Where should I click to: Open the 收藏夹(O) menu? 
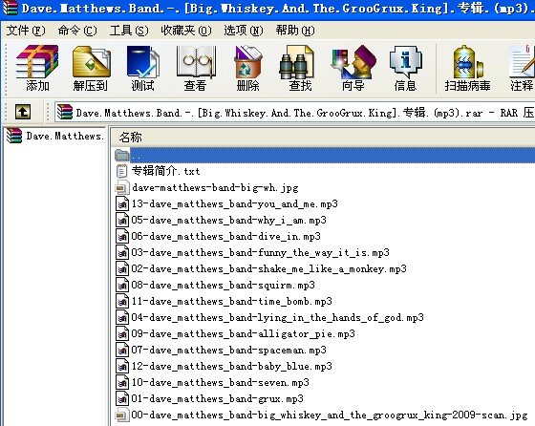(186, 31)
